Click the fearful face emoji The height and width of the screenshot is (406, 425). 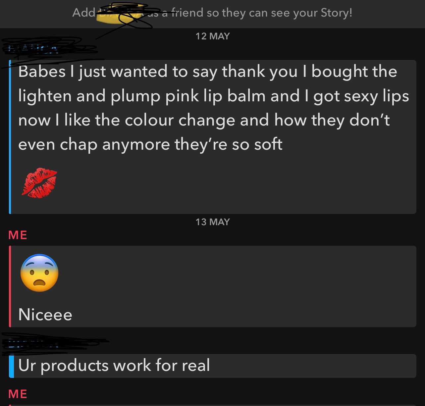[39, 273]
